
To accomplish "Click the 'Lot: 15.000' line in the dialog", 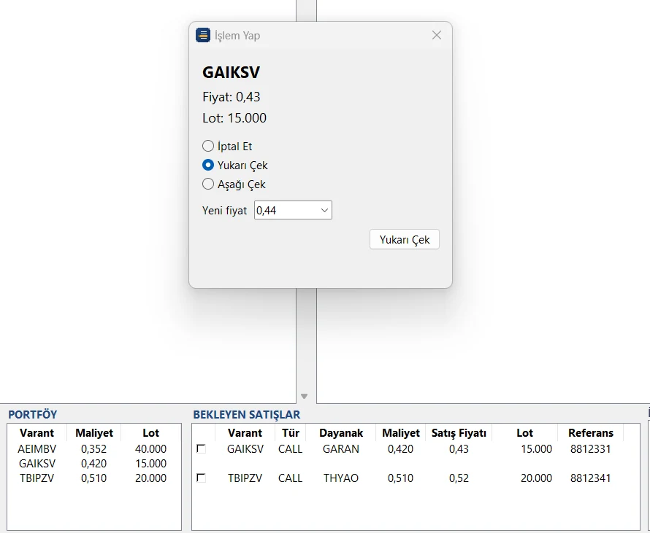I will pyautogui.click(x=234, y=118).
